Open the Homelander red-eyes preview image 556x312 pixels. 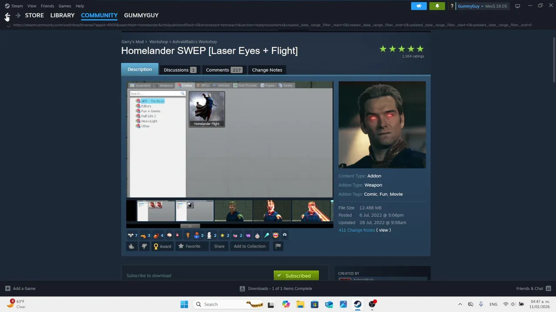pos(382,125)
